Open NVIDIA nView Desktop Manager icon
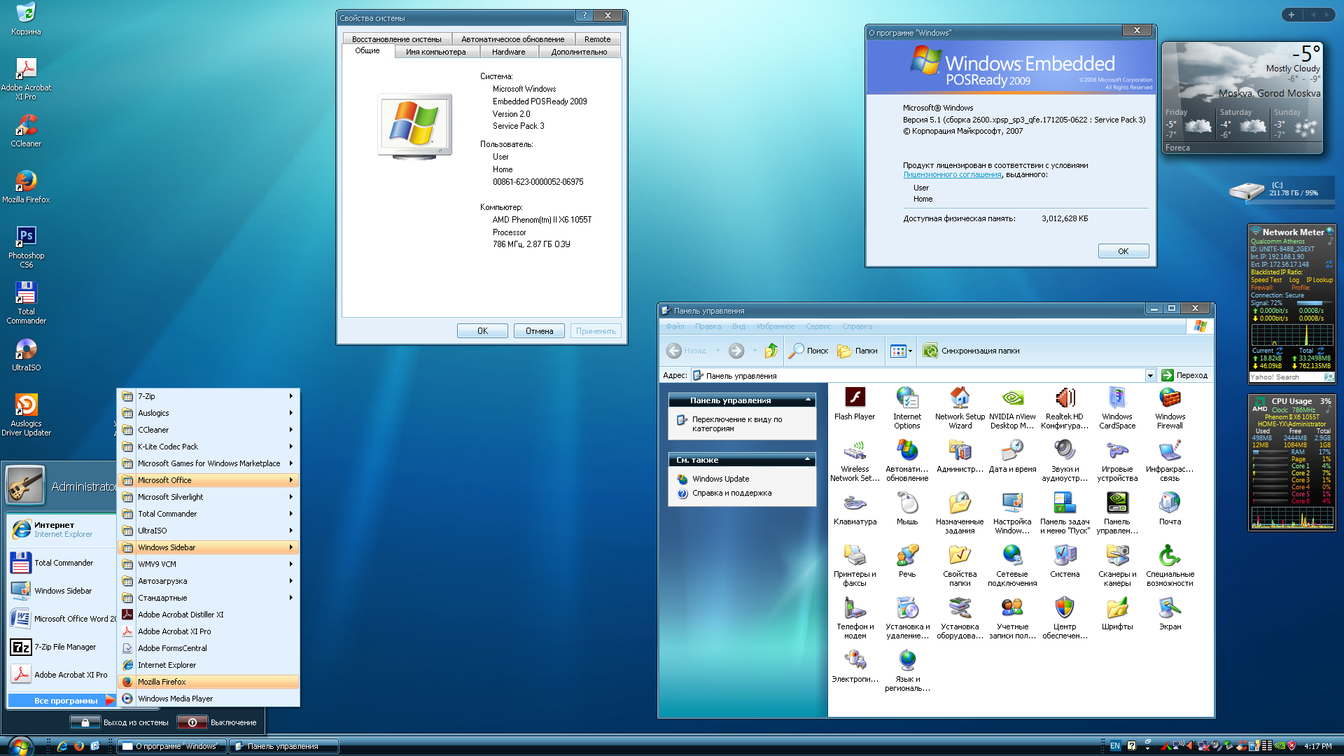 [x=1012, y=409]
